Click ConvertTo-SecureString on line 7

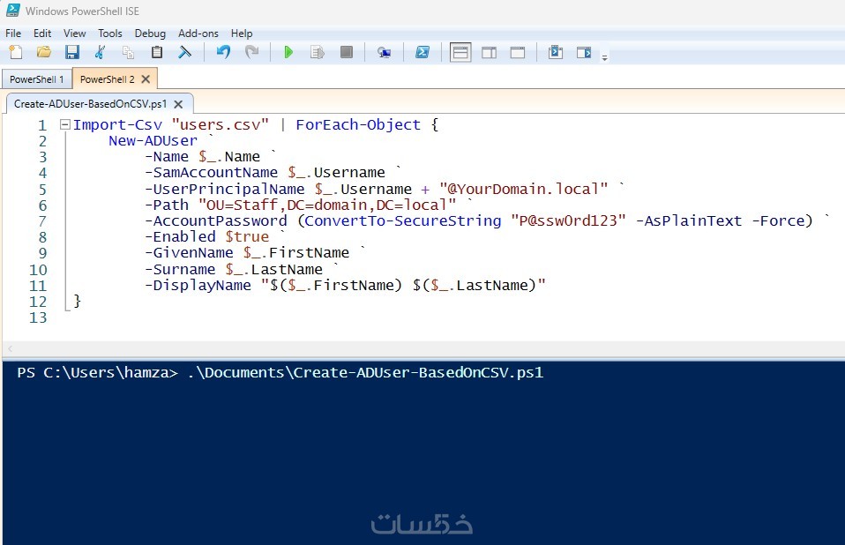tap(403, 220)
